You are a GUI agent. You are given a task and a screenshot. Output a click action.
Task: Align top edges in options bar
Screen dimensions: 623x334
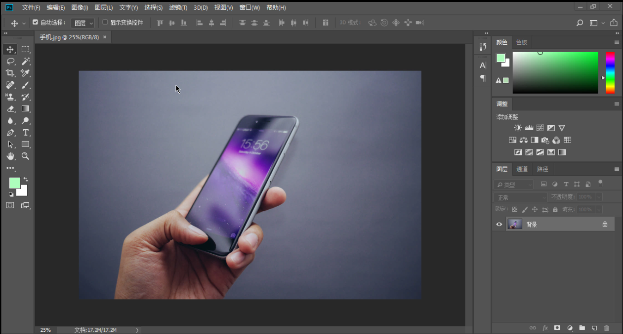pos(160,23)
